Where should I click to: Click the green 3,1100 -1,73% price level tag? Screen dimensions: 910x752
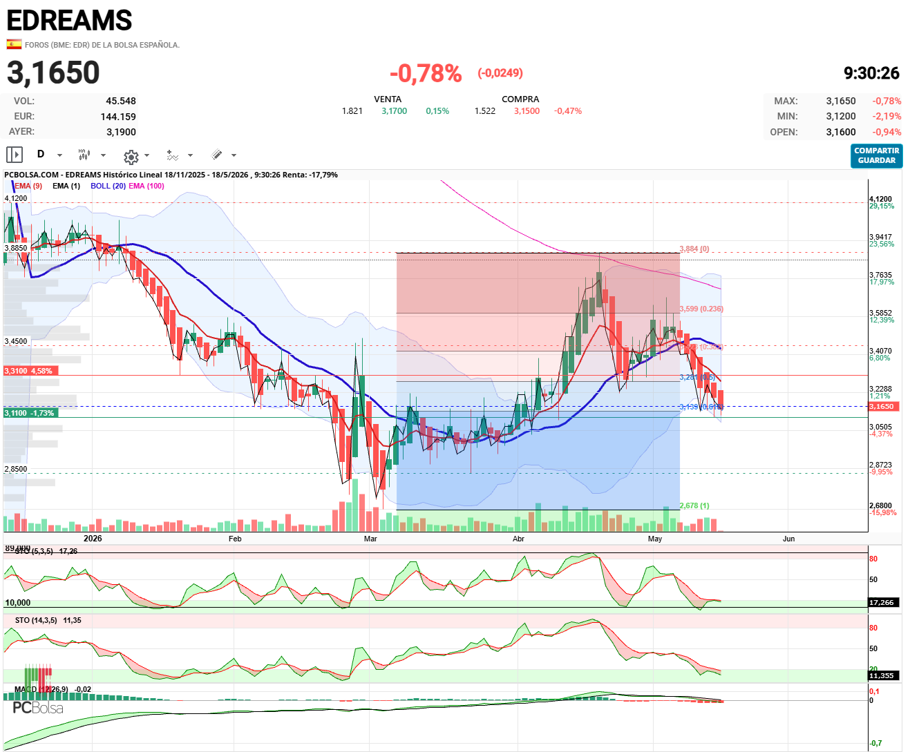click(x=31, y=413)
